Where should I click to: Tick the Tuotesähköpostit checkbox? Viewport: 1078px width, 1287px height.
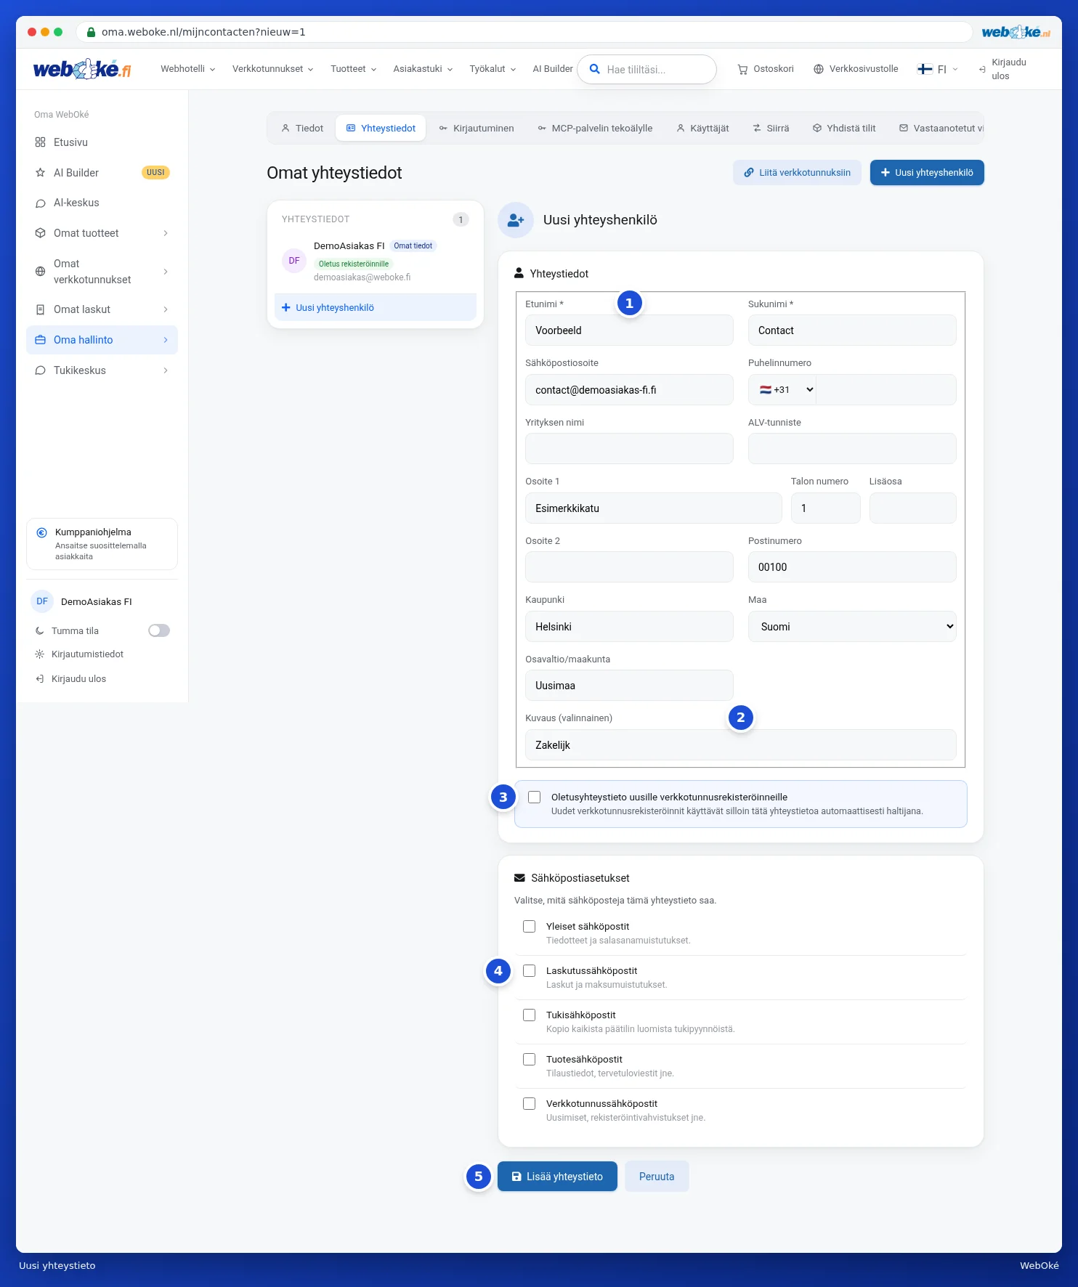pyautogui.click(x=530, y=1059)
